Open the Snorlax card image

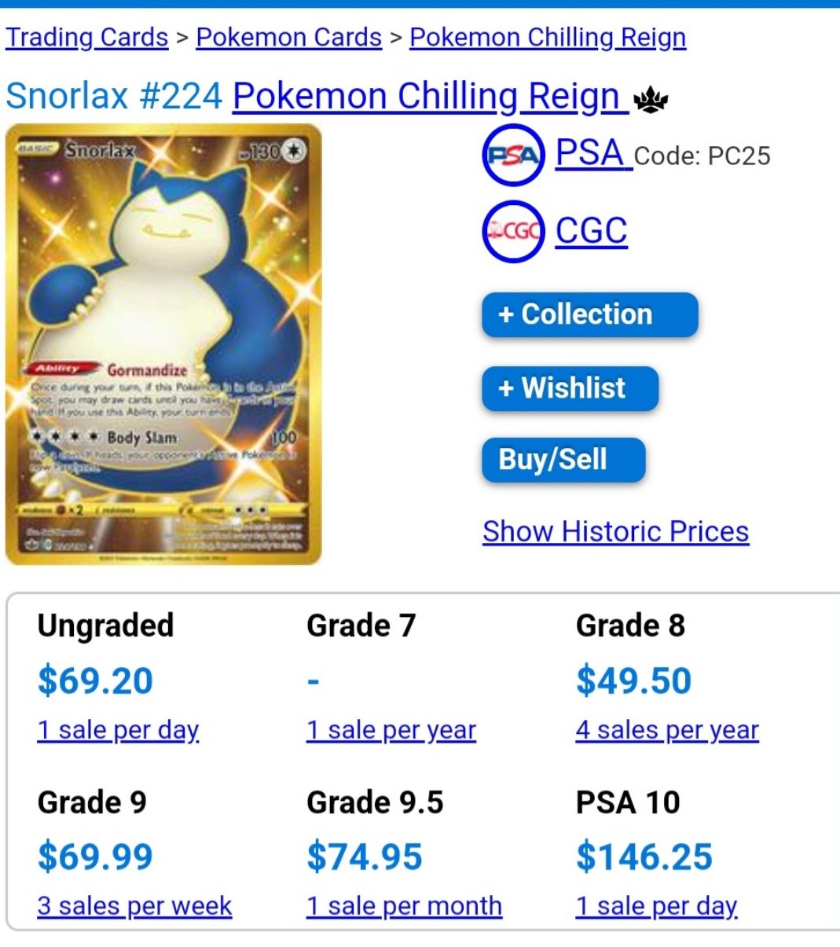click(163, 344)
